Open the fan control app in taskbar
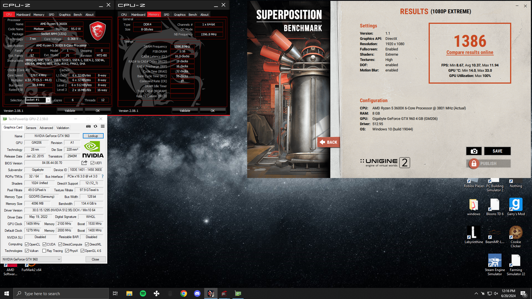532x299 pixels. pyautogui.click(x=157, y=293)
